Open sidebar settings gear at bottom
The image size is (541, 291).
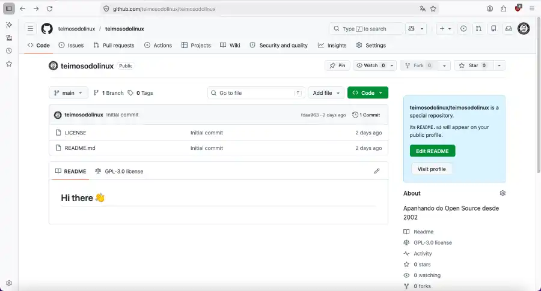click(9, 283)
